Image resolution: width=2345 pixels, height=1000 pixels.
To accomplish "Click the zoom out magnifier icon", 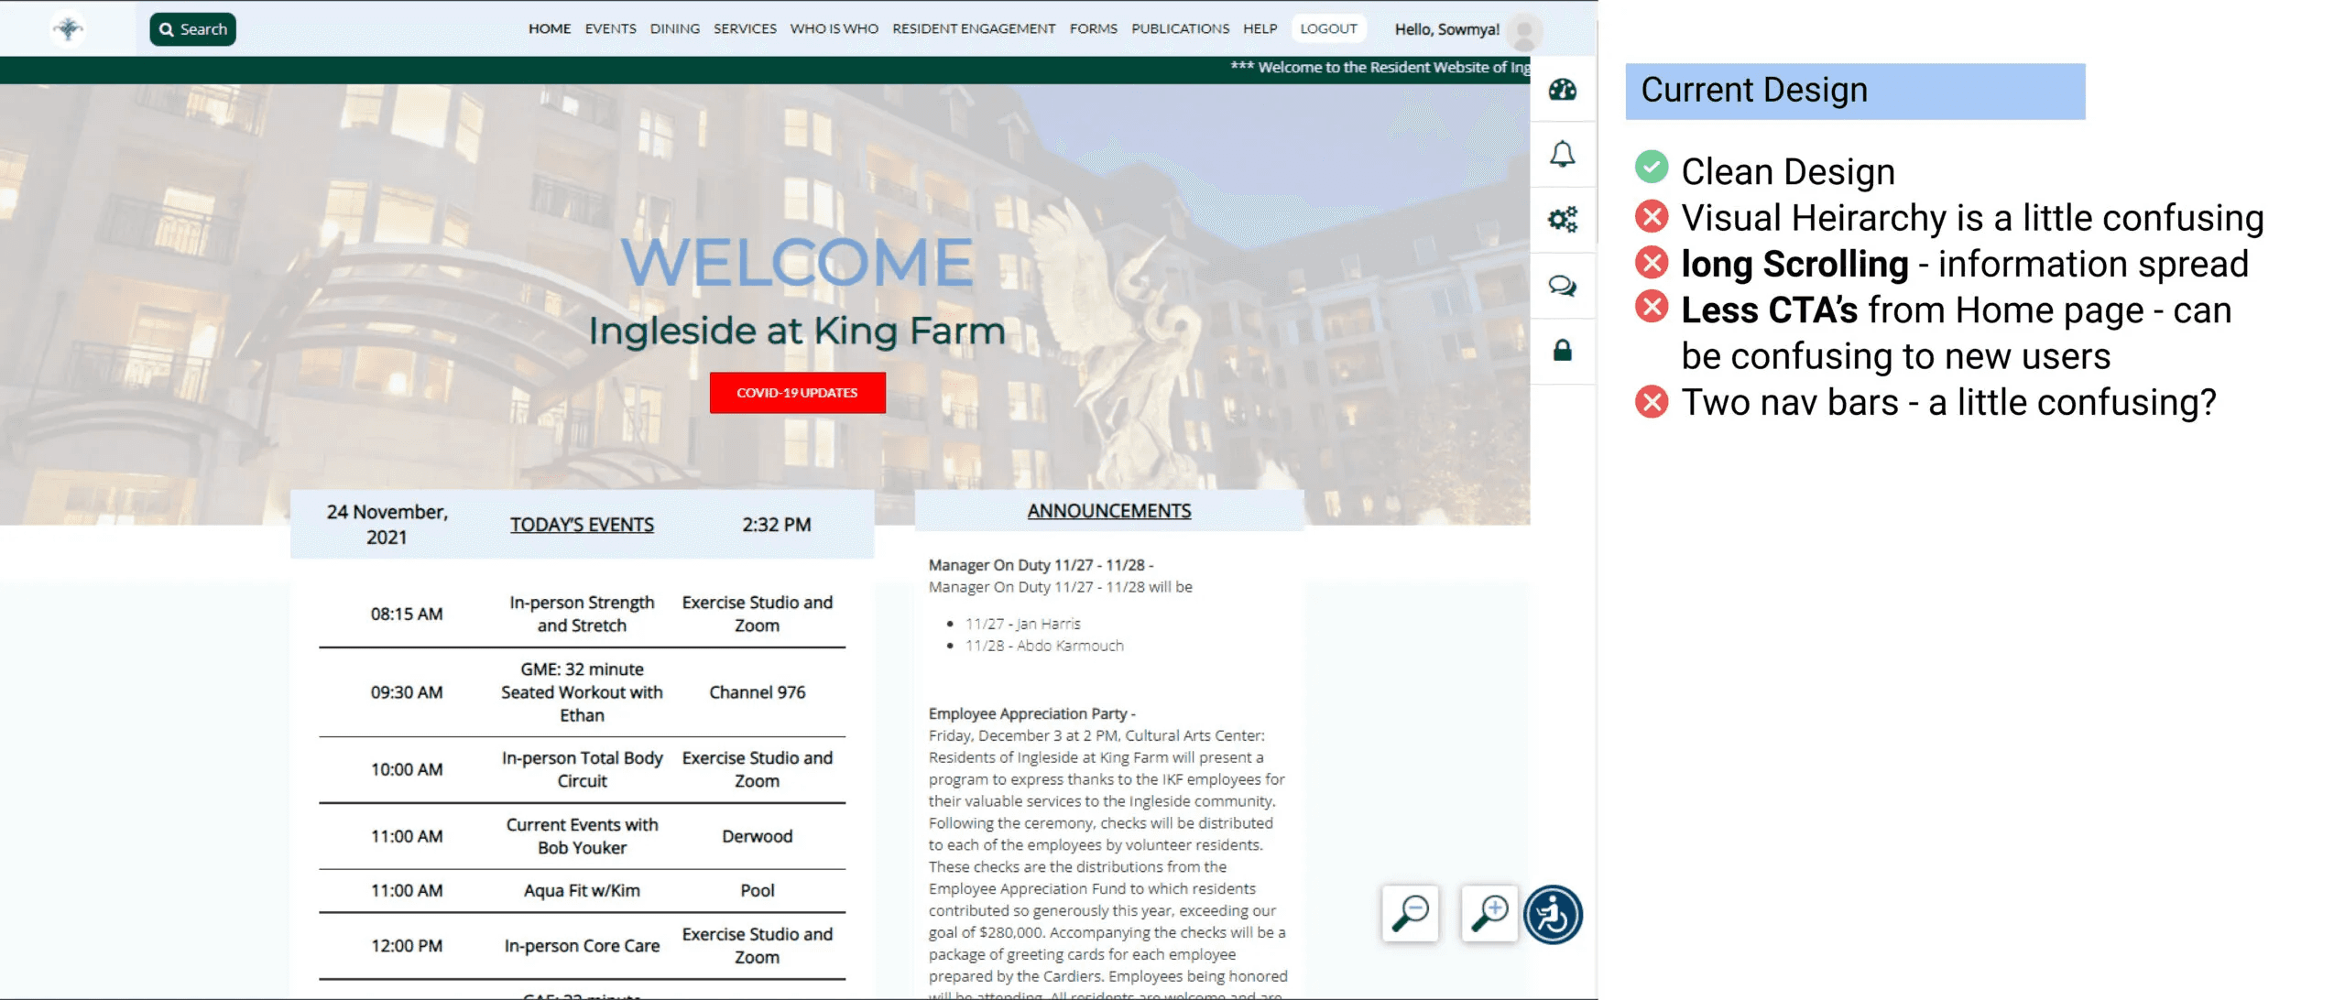I will (x=1410, y=913).
